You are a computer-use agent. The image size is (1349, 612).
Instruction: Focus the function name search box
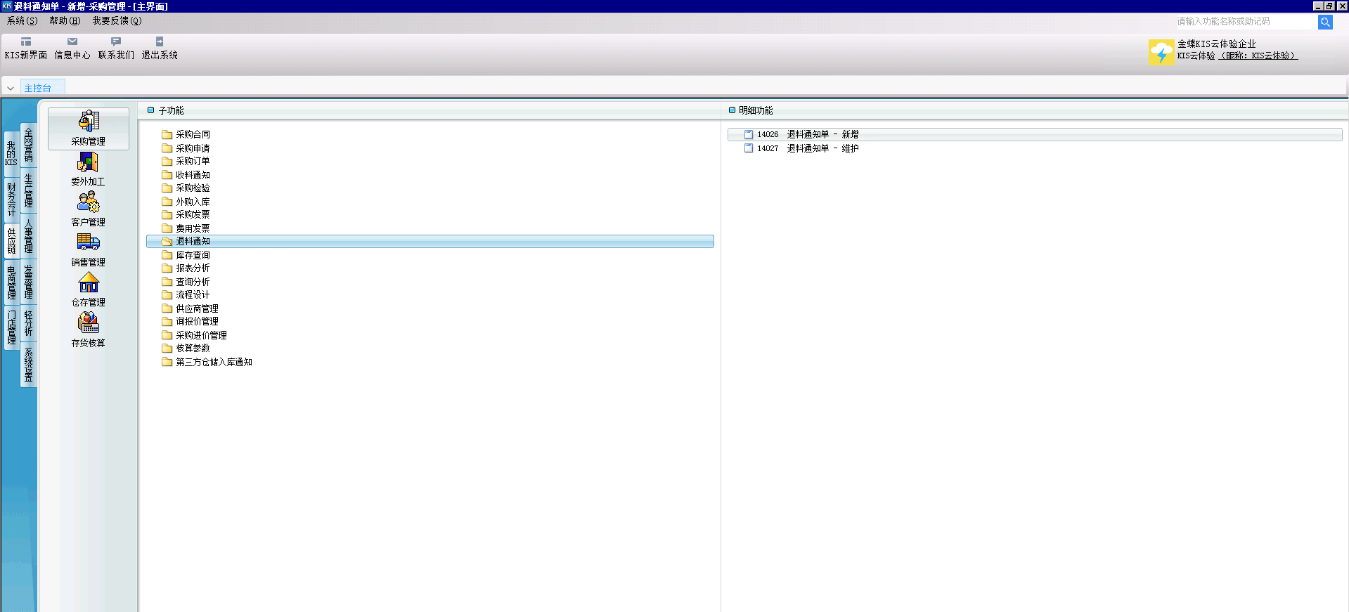click(x=1244, y=22)
